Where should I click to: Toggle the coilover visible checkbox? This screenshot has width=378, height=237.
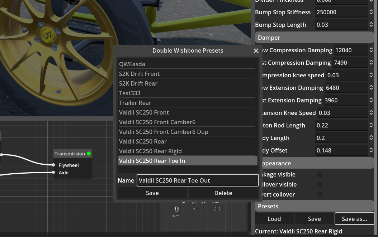pyautogui.click(x=320, y=184)
